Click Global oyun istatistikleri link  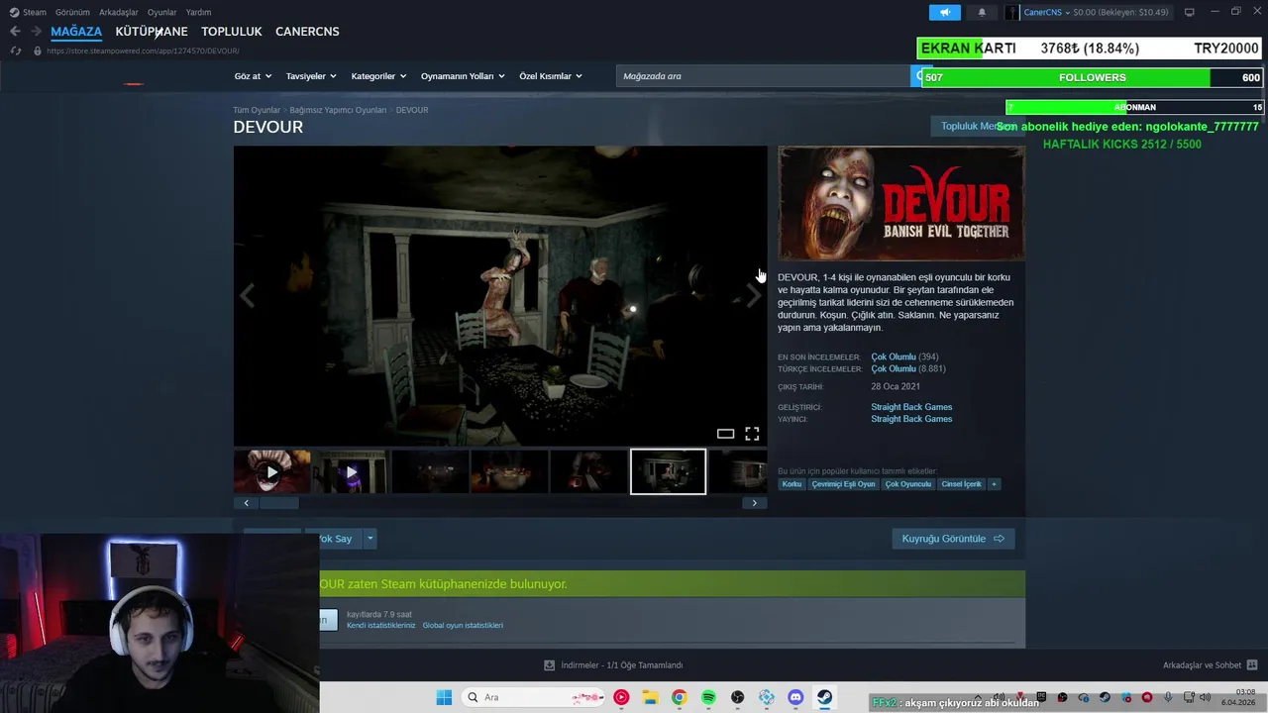pyautogui.click(x=463, y=626)
